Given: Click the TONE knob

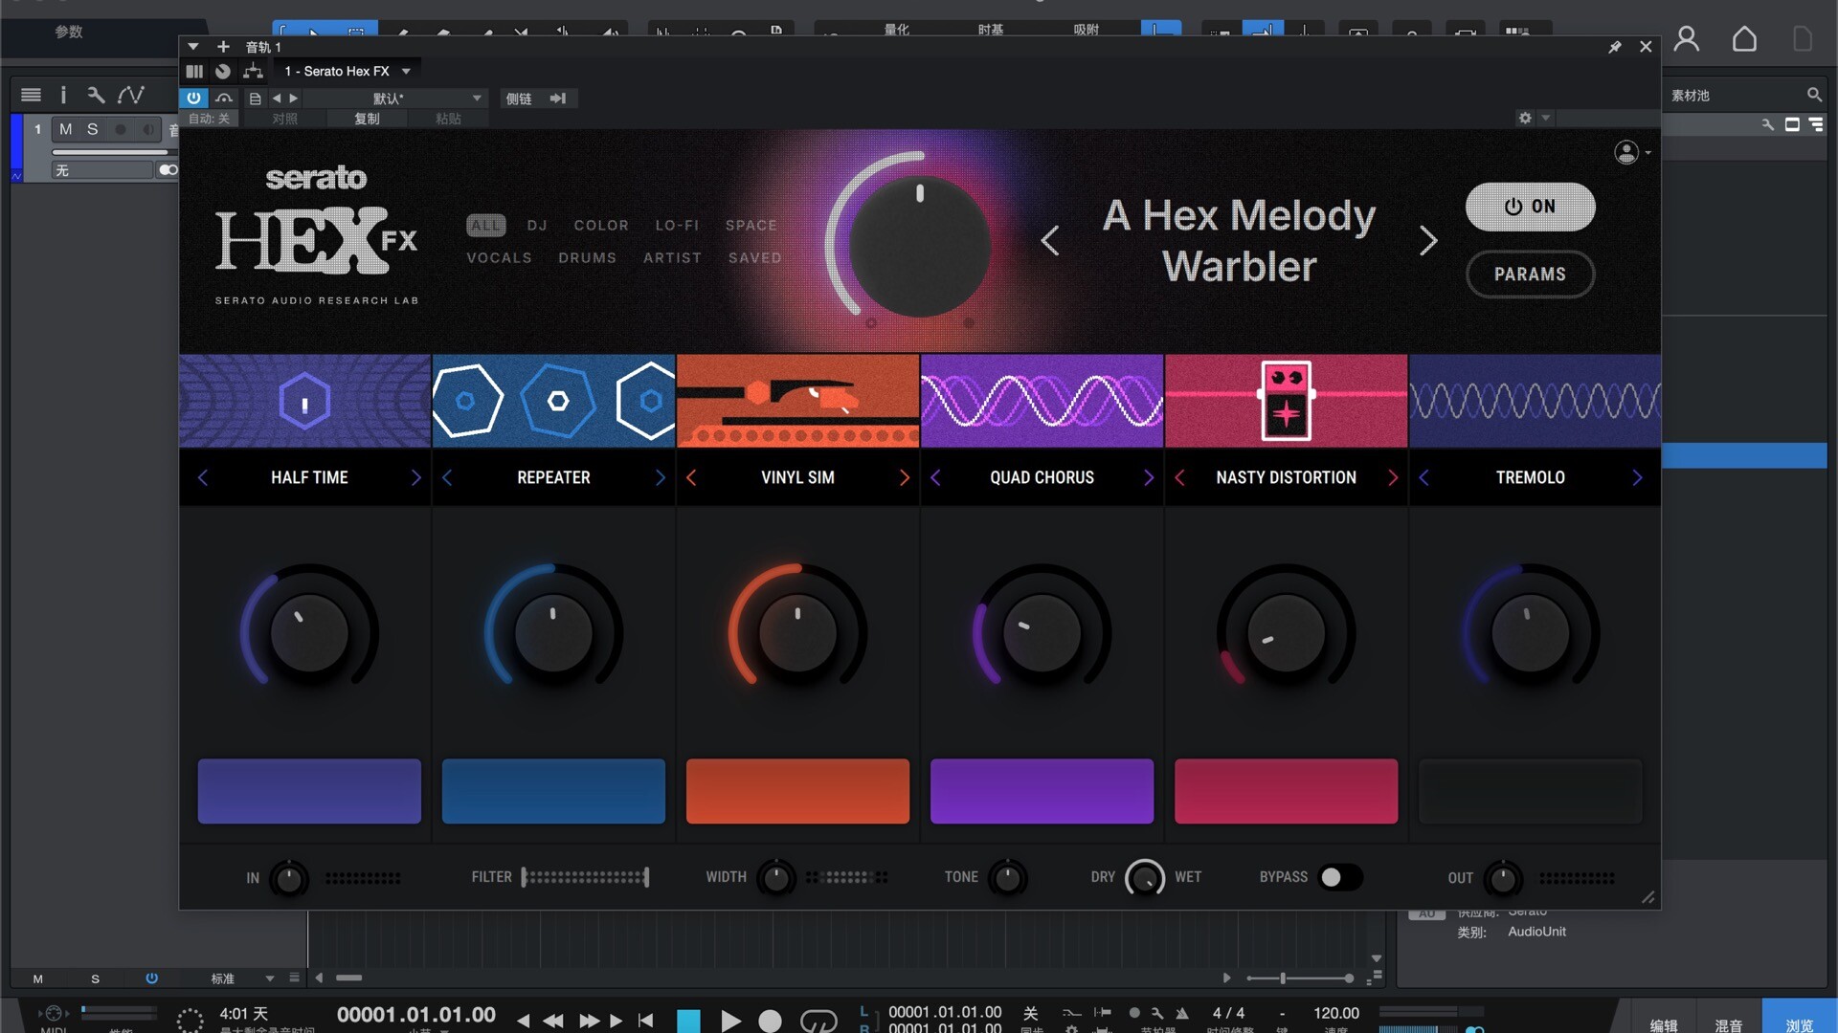Looking at the screenshot, I should [x=1007, y=877].
